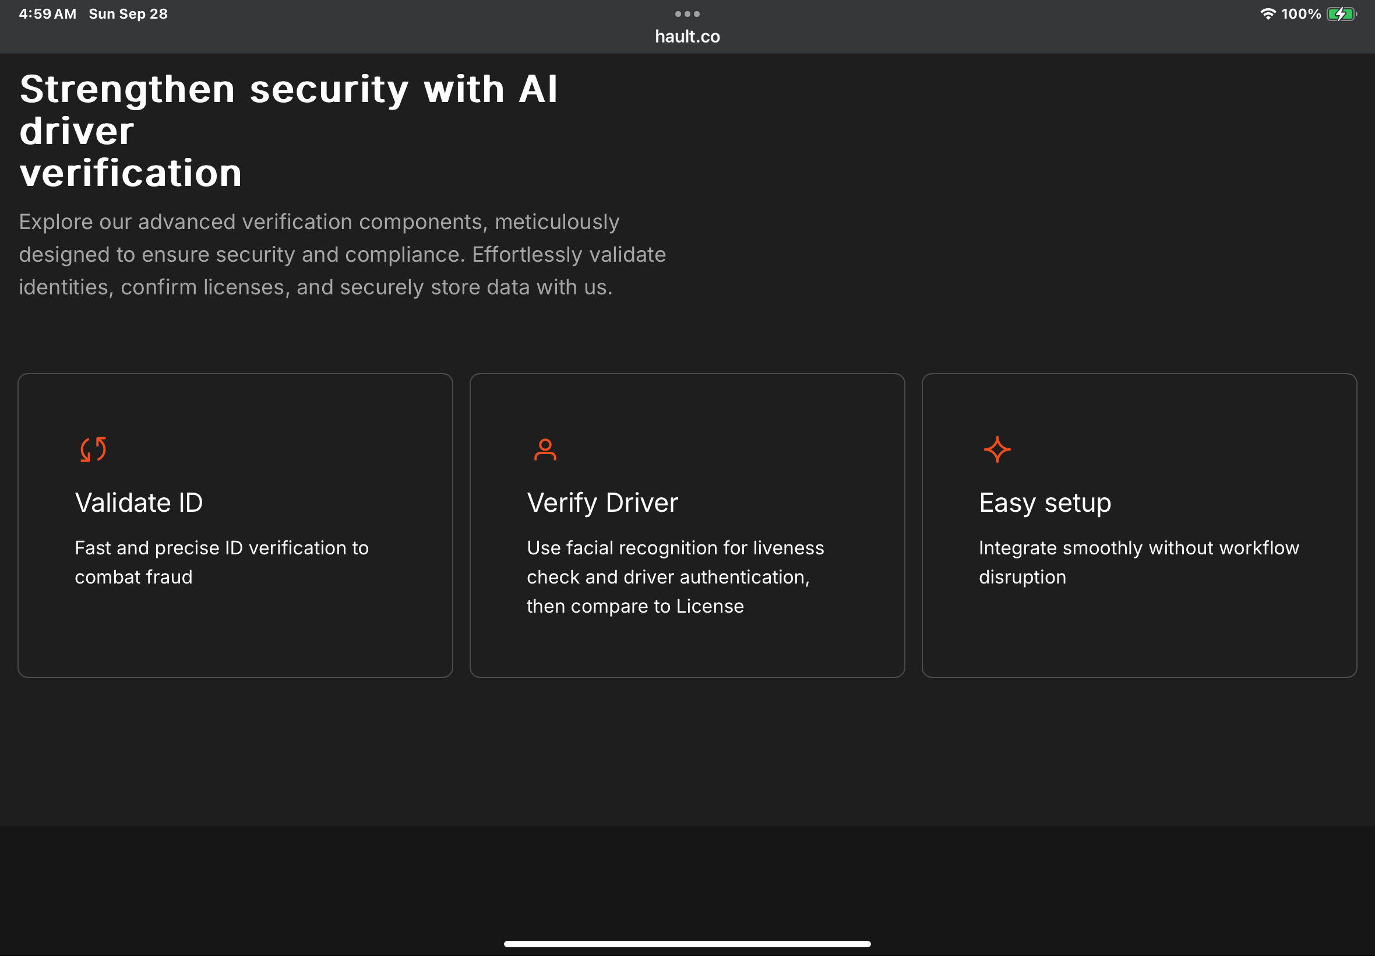Screen dimensions: 1375x956
Task: Tap the Sun Sep 28 date
Action: point(128,14)
